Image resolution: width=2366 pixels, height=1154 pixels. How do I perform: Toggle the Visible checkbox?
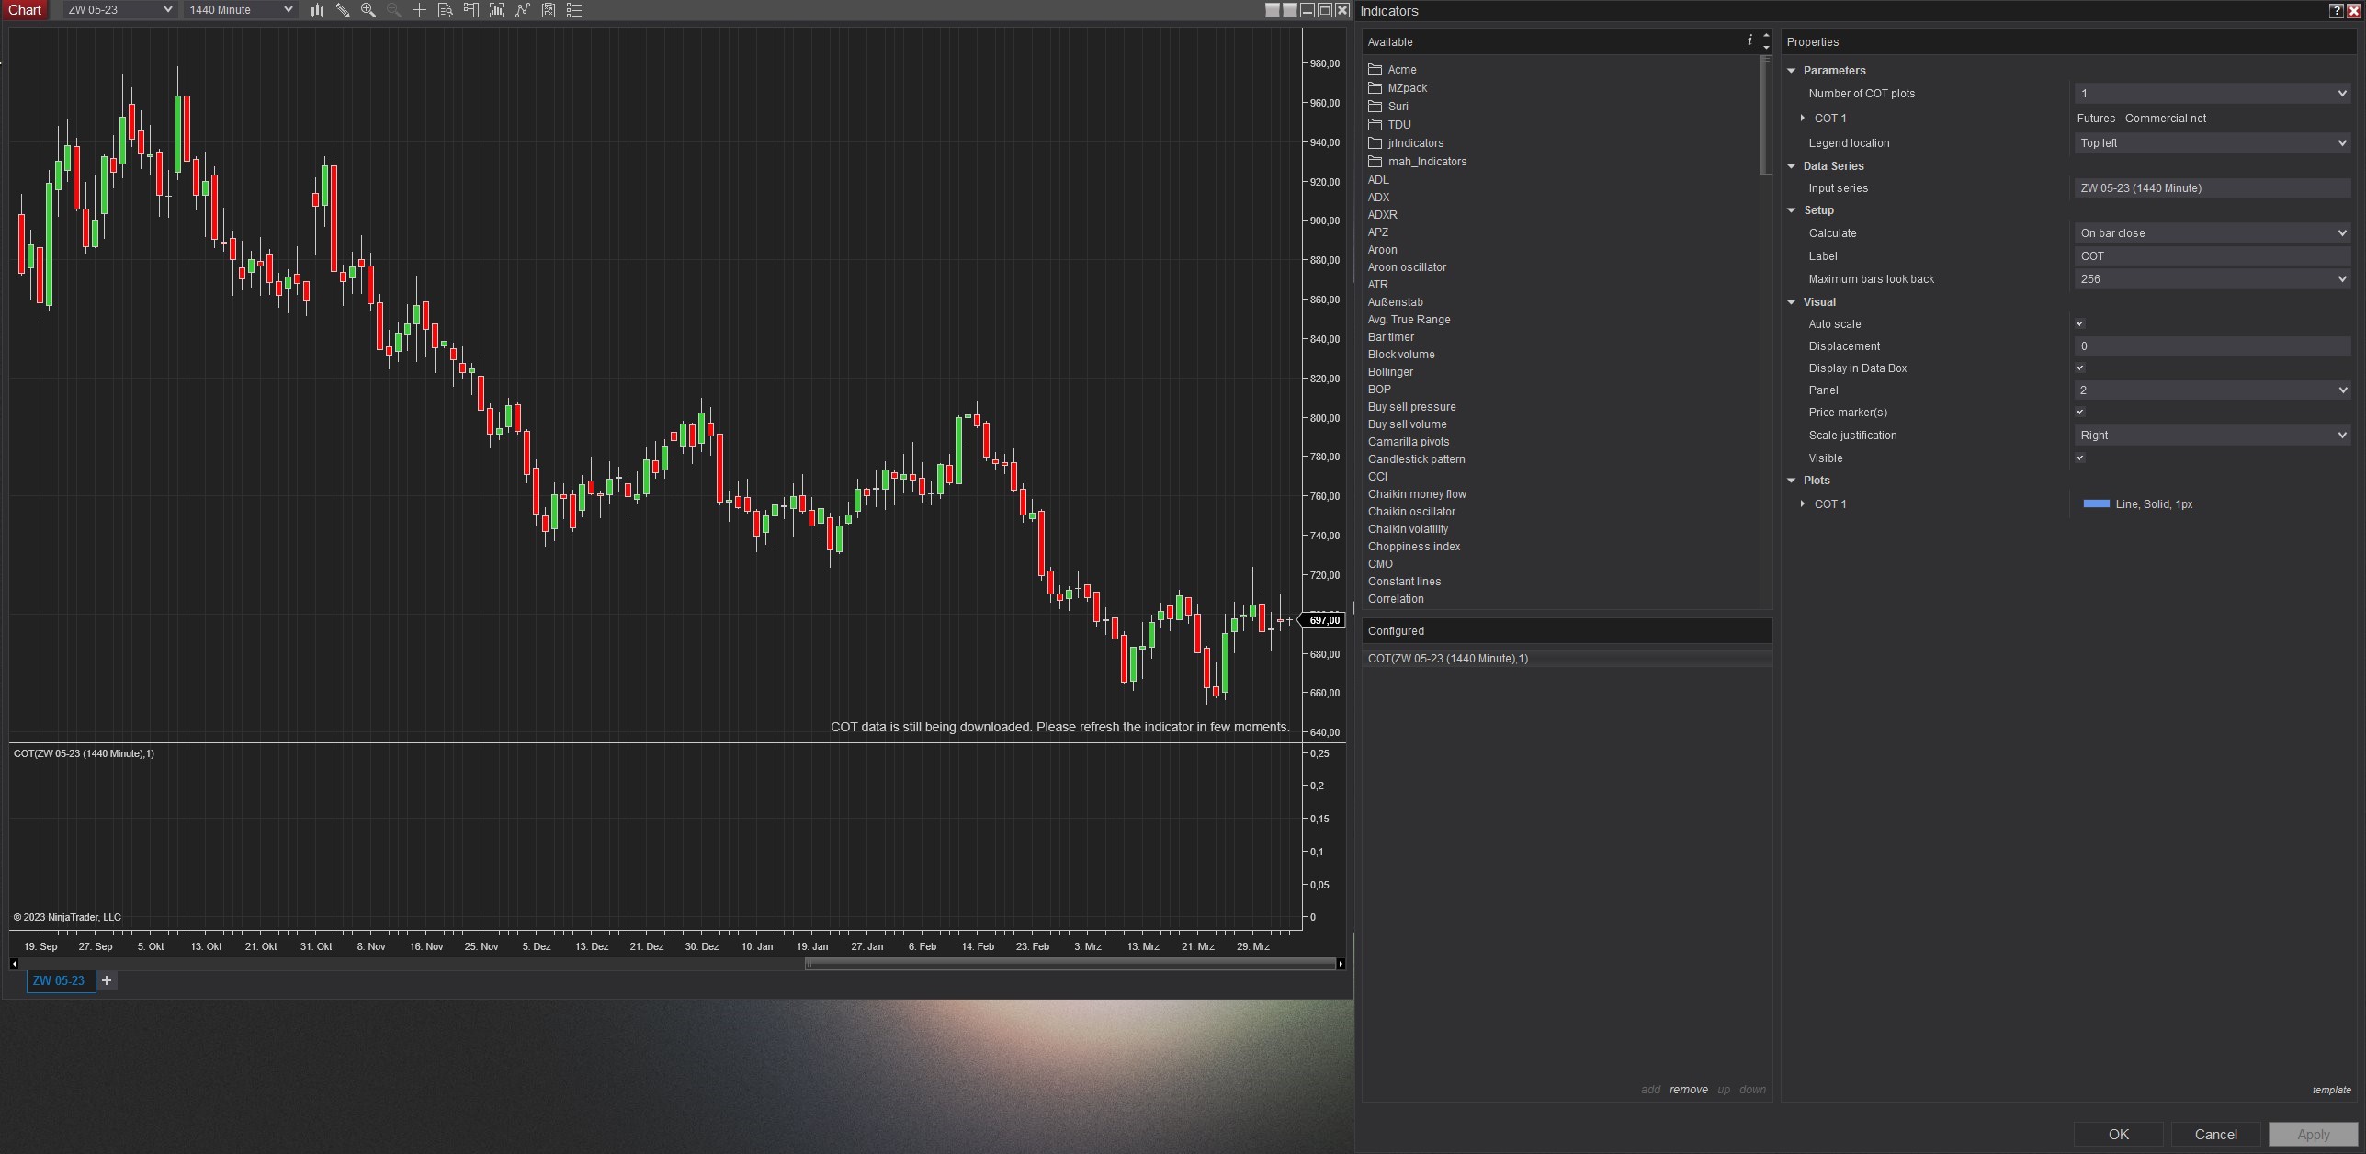coord(2080,458)
